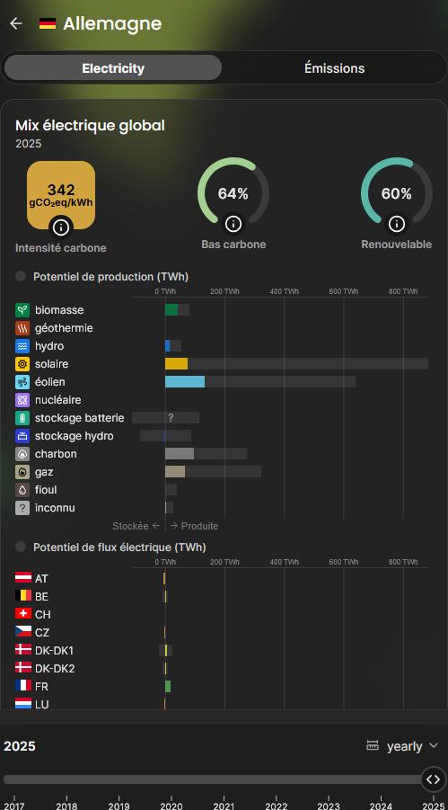Click the éolien wind icon

click(22, 382)
